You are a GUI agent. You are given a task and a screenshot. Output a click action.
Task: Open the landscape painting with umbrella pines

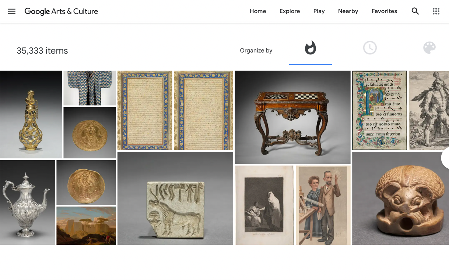[86, 226]
